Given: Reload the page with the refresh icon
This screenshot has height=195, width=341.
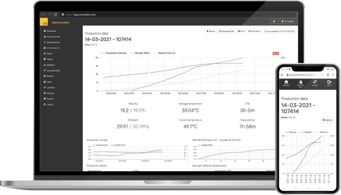Looking at the screenshot, I should click(x=55, y=15).
